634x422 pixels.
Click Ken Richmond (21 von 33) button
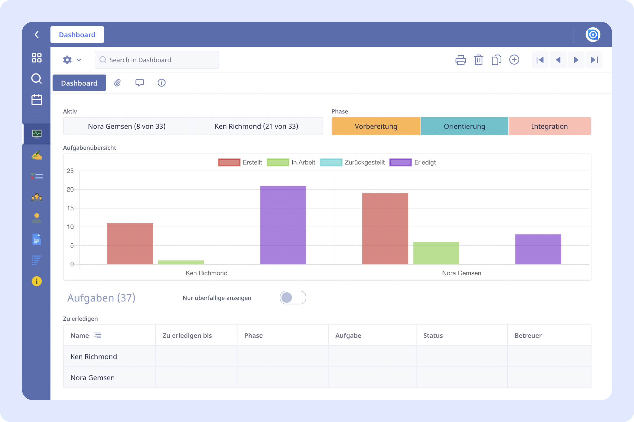click(x=256, y=126)
